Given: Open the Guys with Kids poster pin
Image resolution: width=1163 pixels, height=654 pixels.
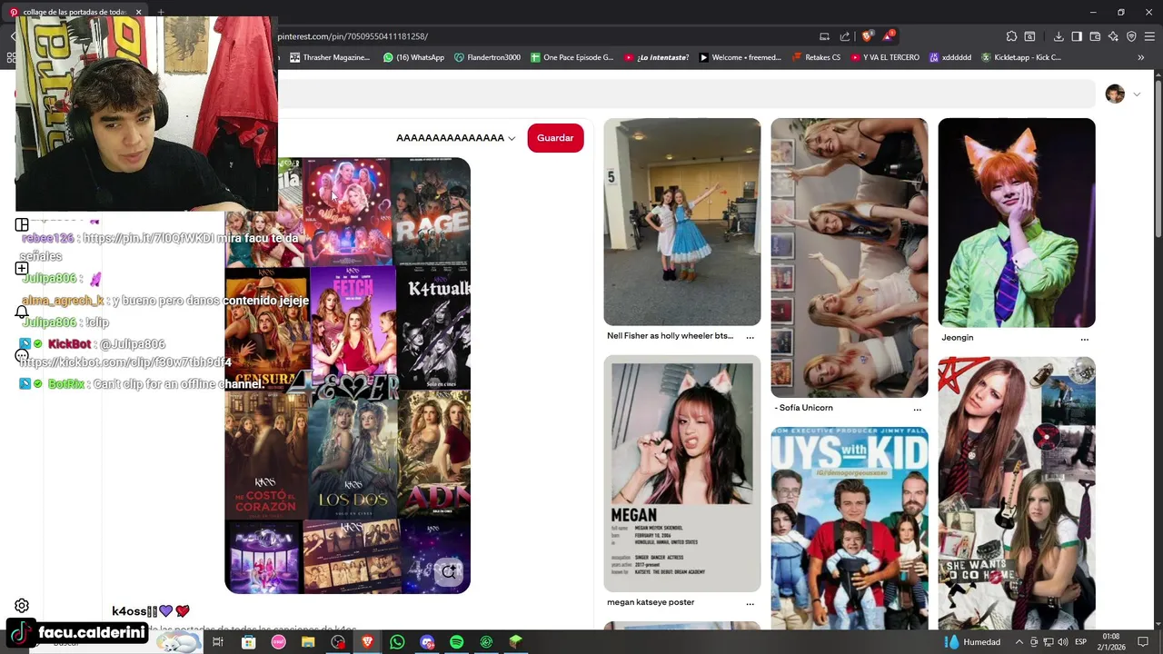Looking at the screenshot, I should [x=850, y=529].
